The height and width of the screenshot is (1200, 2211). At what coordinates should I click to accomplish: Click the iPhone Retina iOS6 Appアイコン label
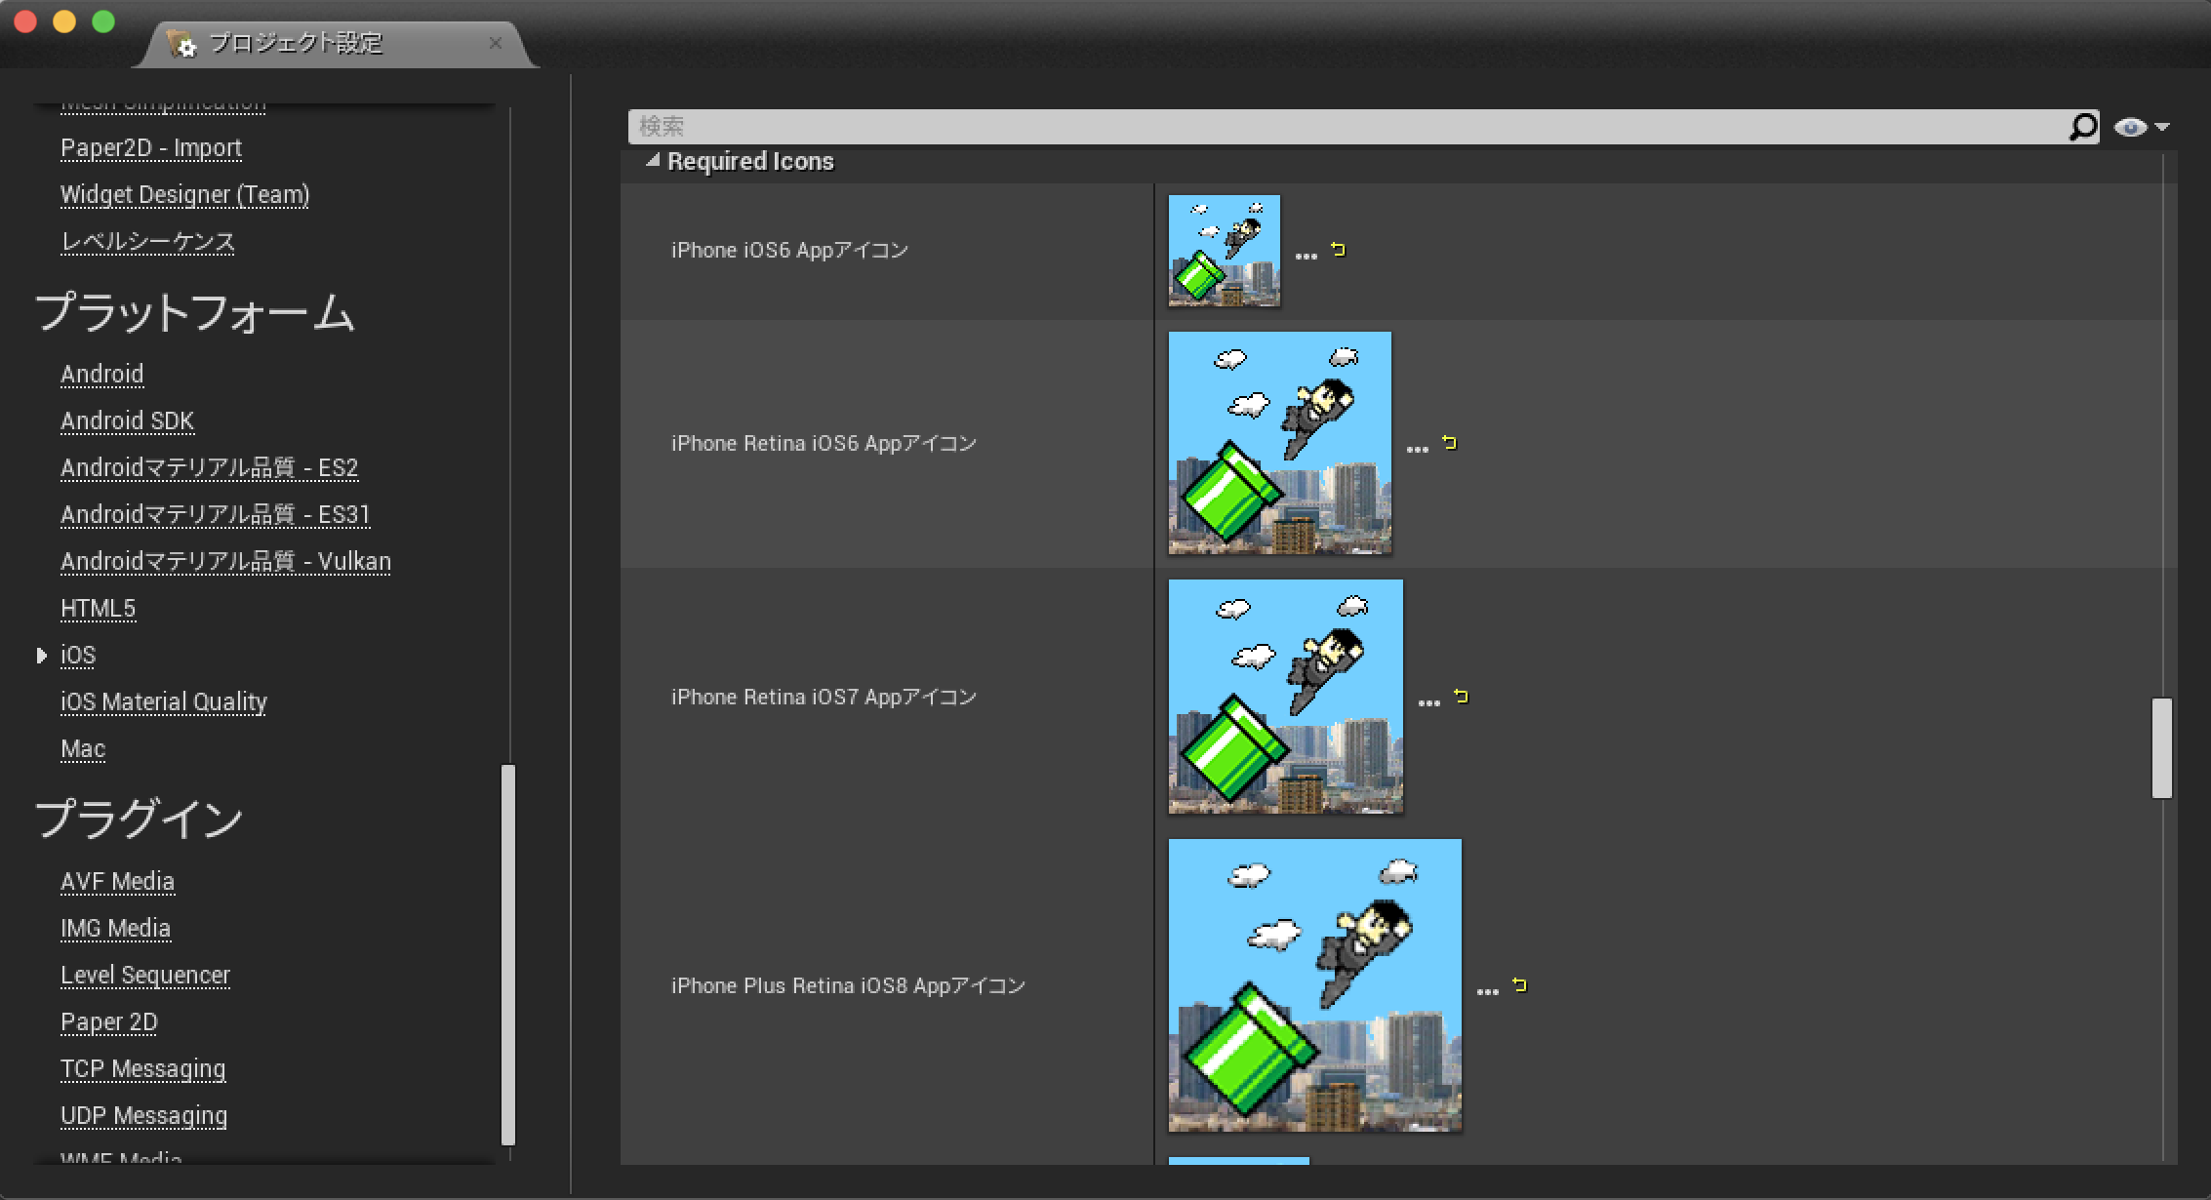[824, 444]
